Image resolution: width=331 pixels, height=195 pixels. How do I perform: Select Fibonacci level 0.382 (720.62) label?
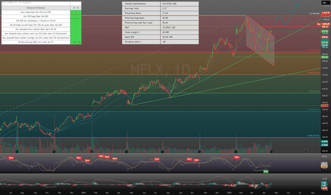[x=313, y=73]
